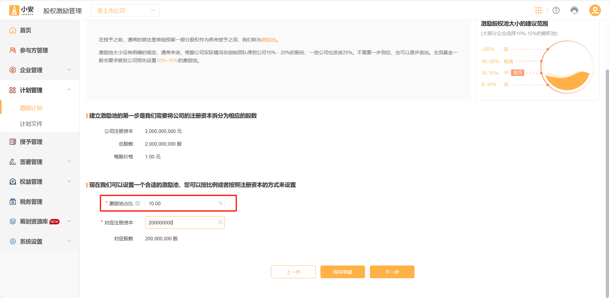Click the 下一步 button
This screenshot has width=609, height=298.
(392, 272)
